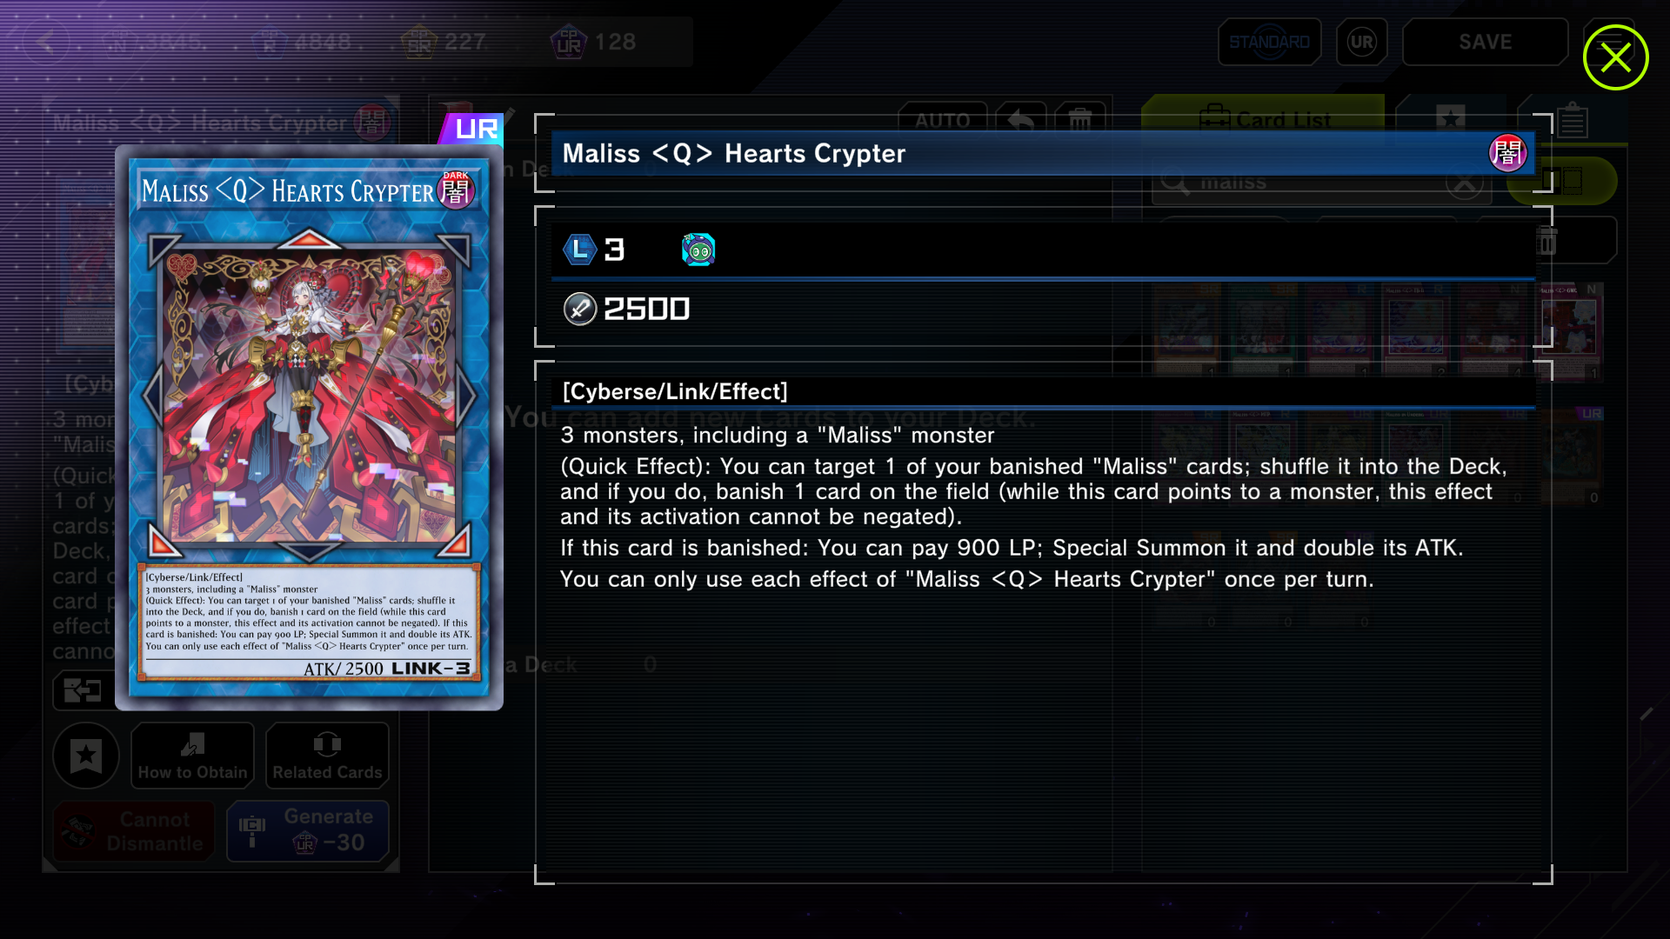Go back with the arrow icon
1670x939 pixels.
pyautogui.click(x=45, y=42)
